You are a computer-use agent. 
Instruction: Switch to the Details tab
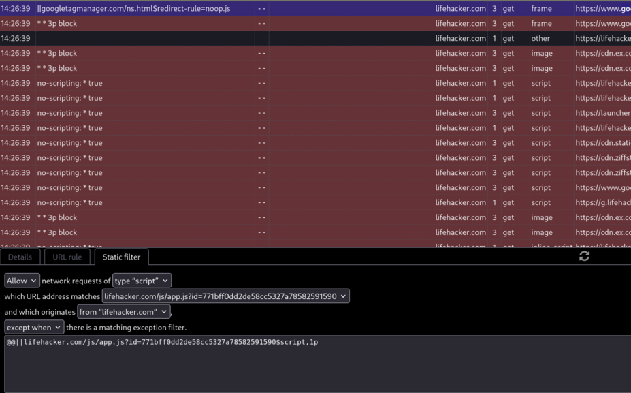tap(20, 257)
